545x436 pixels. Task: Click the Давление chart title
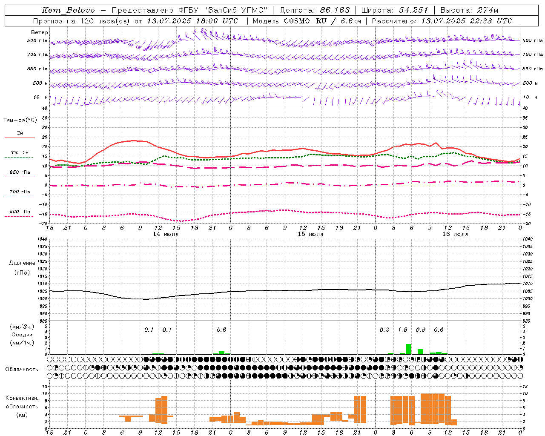(22, 263)
